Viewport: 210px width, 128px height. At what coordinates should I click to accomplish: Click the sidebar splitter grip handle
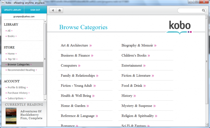45,59
